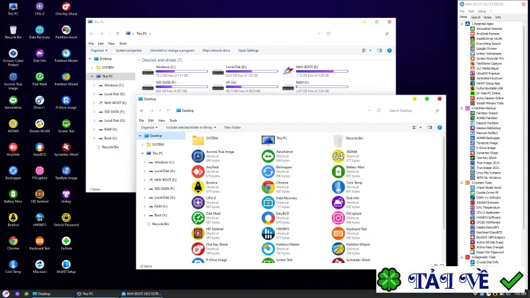Toggle the preview pane in Desktop window
Screen dimensions: 530x298
point(429,127)
